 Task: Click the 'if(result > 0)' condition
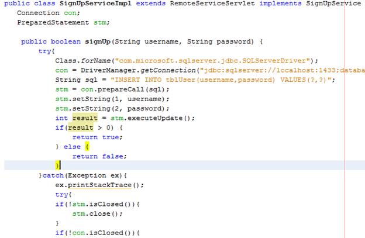[x=84, y=127]
